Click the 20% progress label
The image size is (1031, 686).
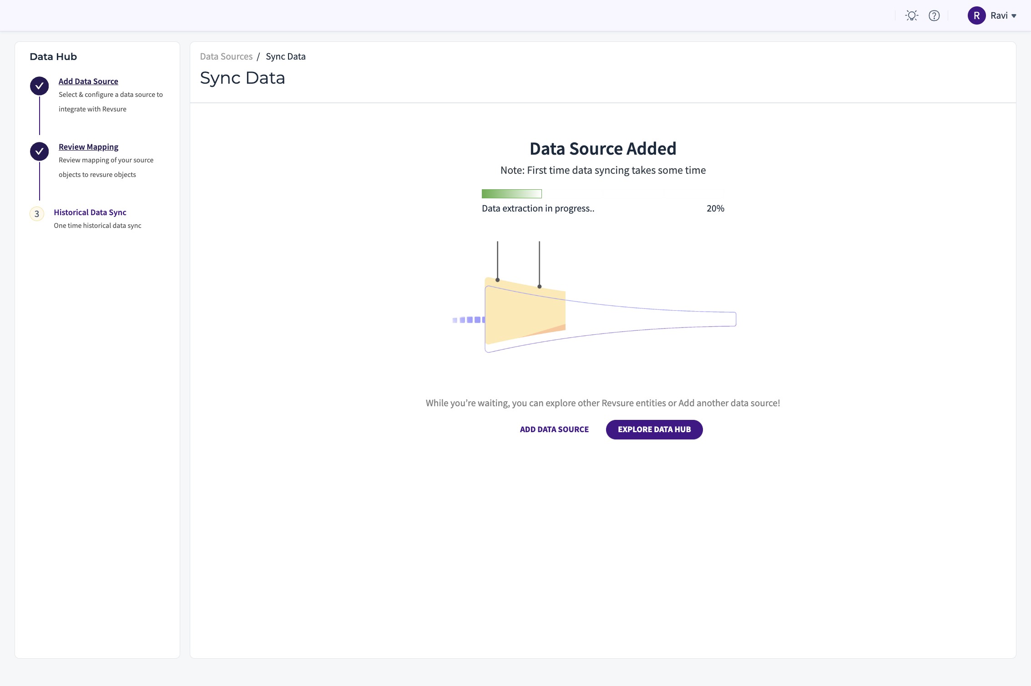715,208
